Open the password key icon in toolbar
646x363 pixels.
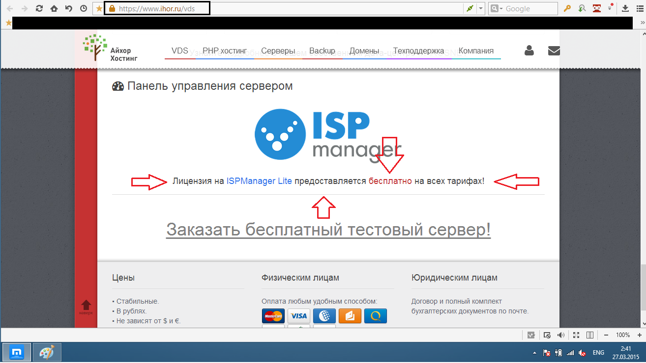(567, 8)
